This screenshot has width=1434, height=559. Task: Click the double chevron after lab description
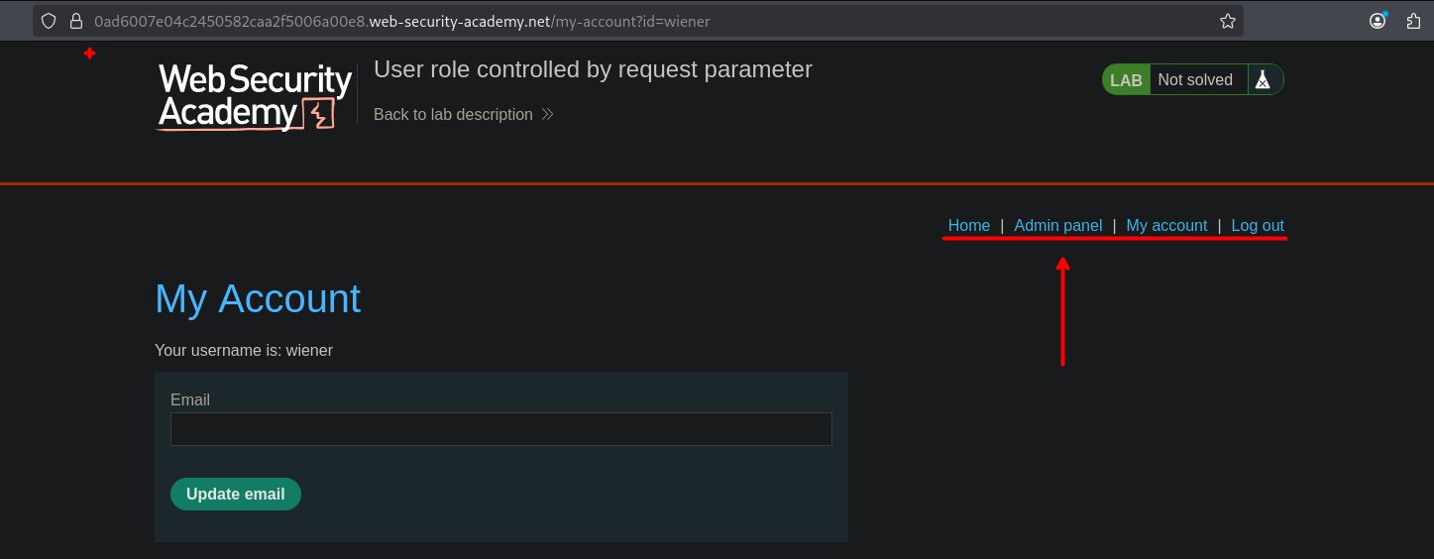pos(547,115)
